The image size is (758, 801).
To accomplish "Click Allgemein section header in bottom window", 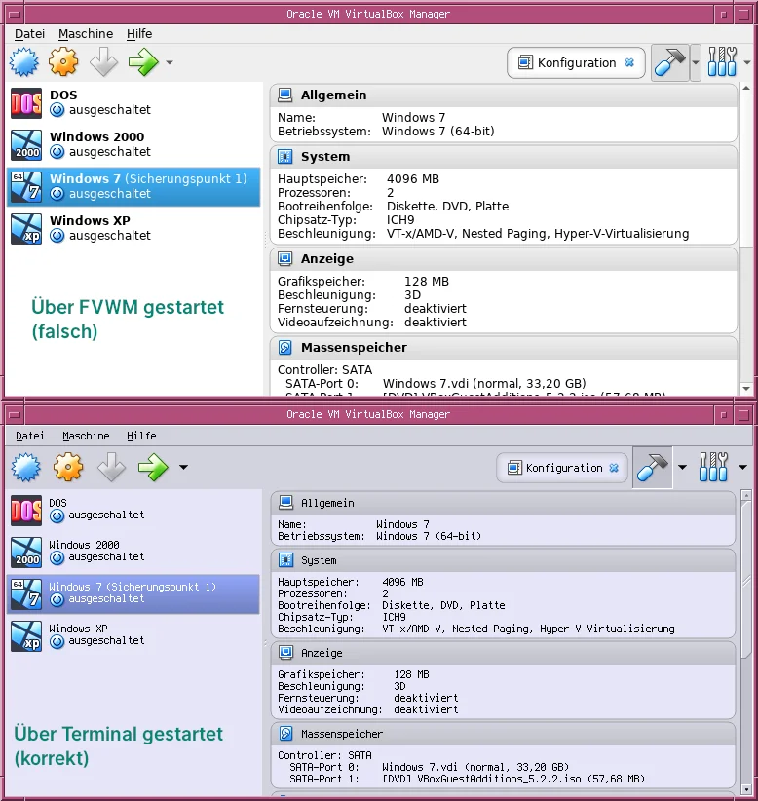I will pos(503,503).
